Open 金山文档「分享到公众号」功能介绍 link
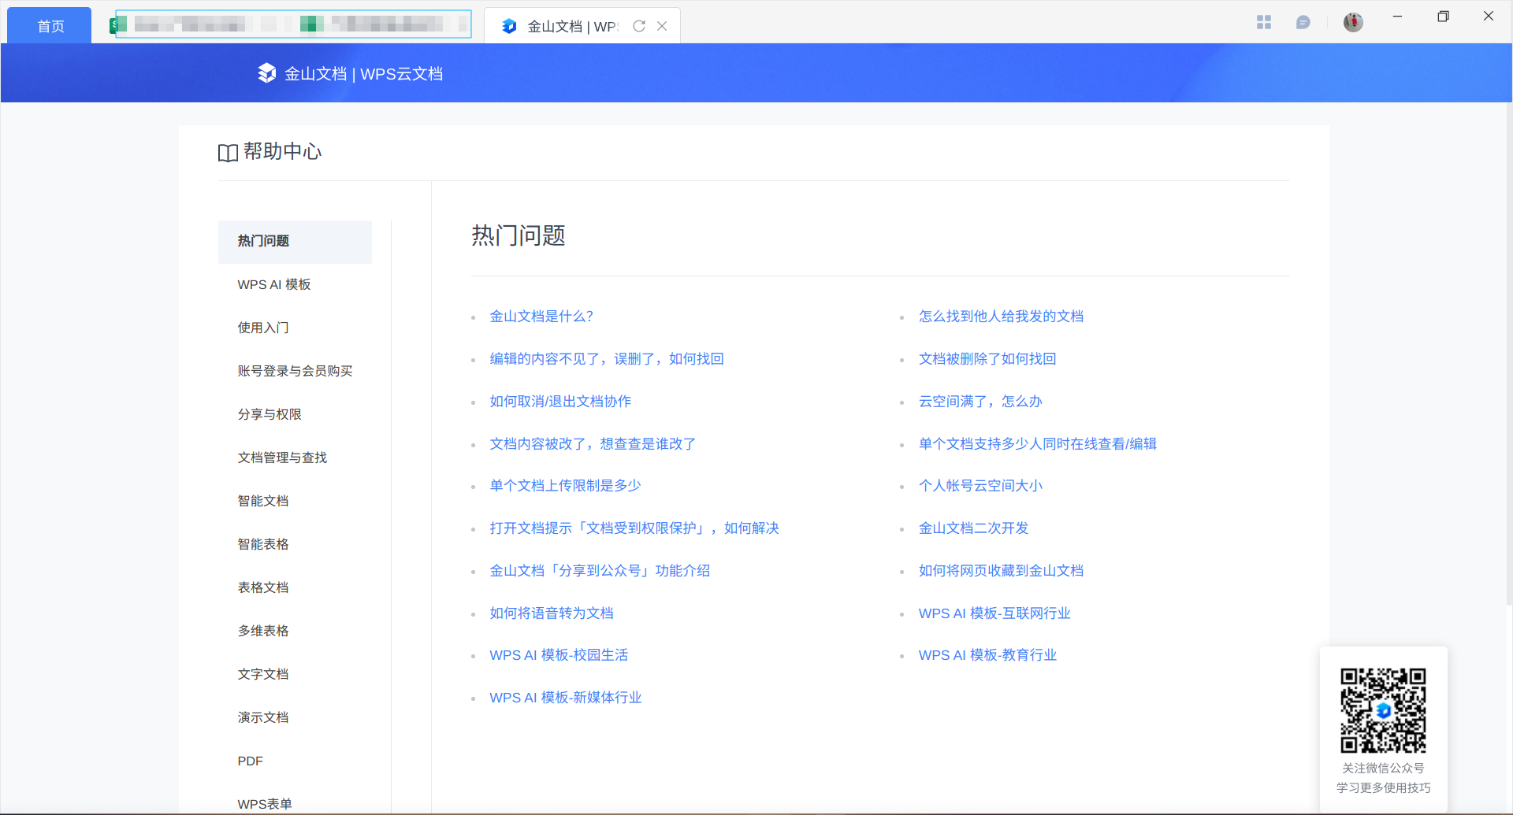1513x815 pixels. pyautogui.click(x=600, y=571)
